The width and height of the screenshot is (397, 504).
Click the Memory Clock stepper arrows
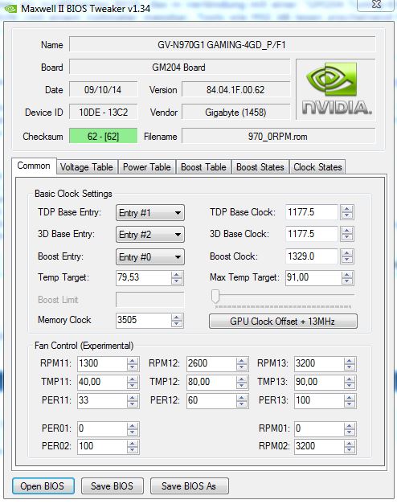click(x=177, y=320)
